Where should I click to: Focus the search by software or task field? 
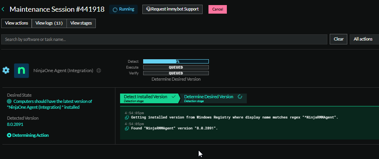[164, 39]
